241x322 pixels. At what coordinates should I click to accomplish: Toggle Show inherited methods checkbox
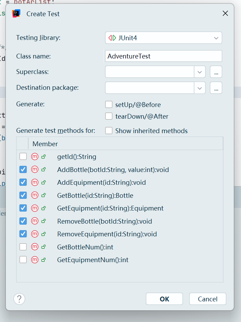(x=109, y=131)
